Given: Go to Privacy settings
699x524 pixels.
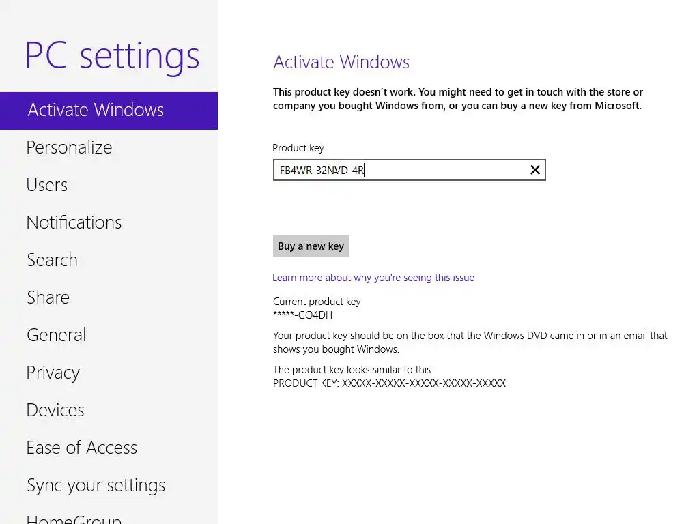Looking at the screenshot, I should click(x=53, y=373).
